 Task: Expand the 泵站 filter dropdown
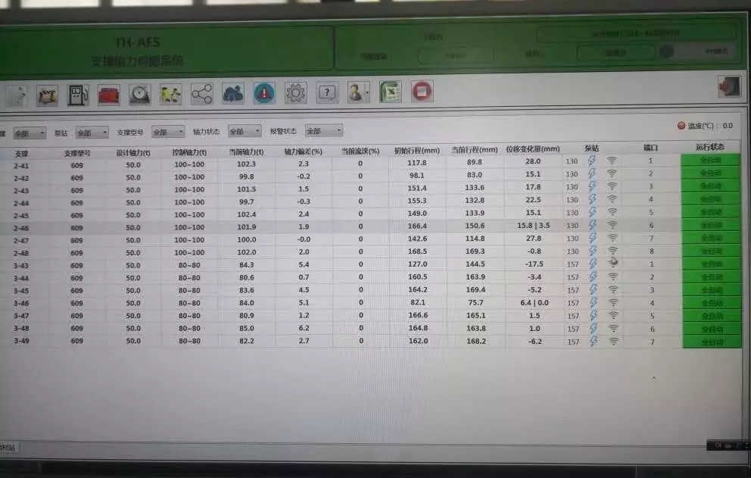pos(92,133)
